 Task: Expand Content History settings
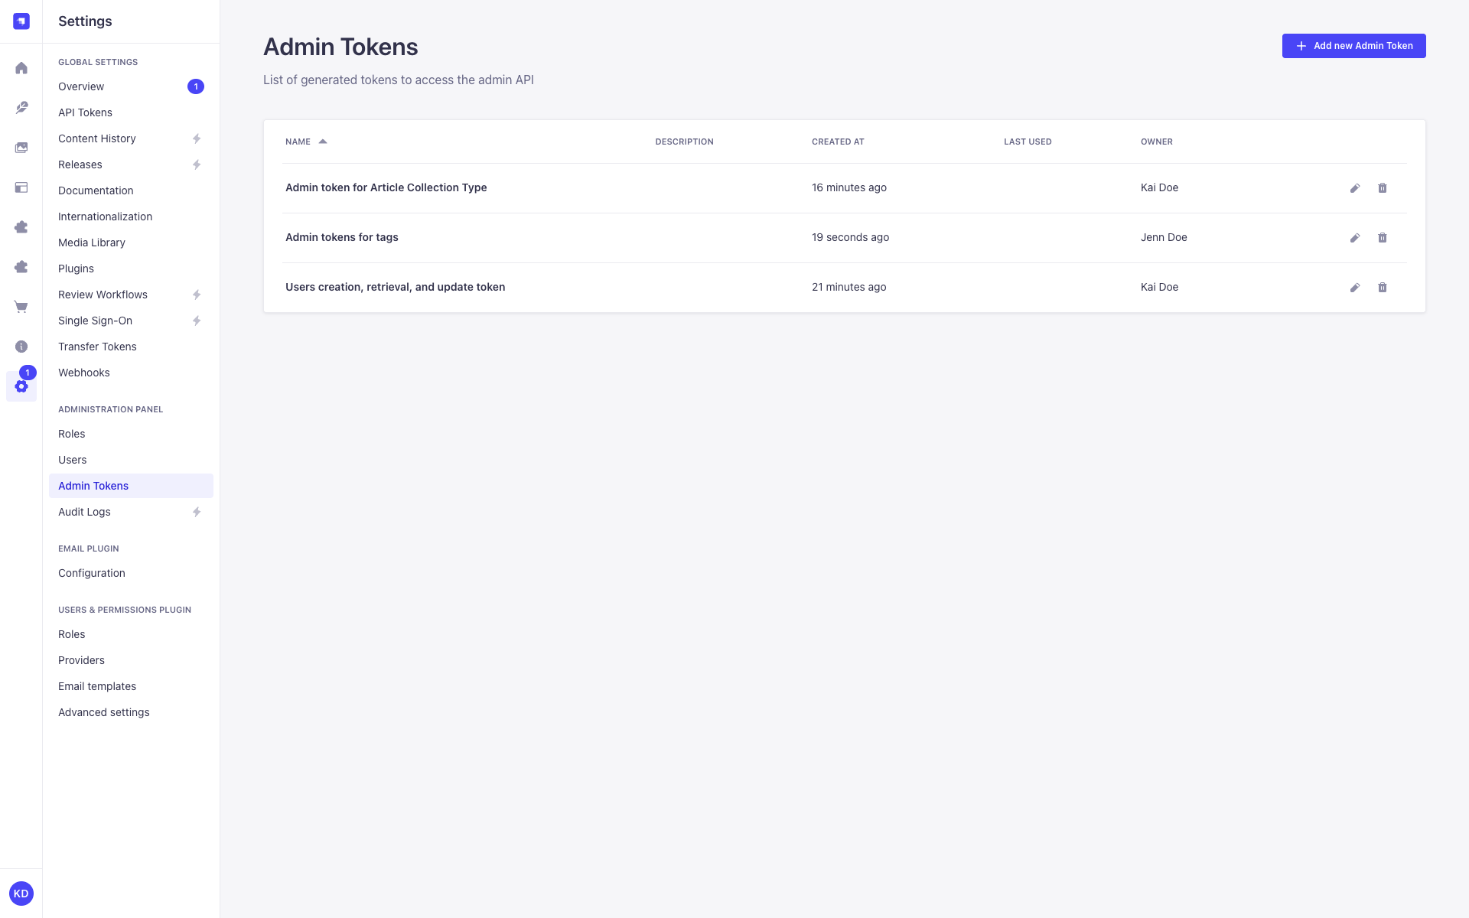pyautogui.click(x=196, y=138)
